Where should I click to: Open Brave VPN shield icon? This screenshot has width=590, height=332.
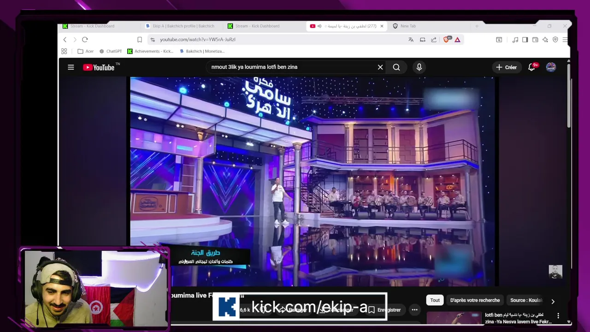[x=555, y=40]
